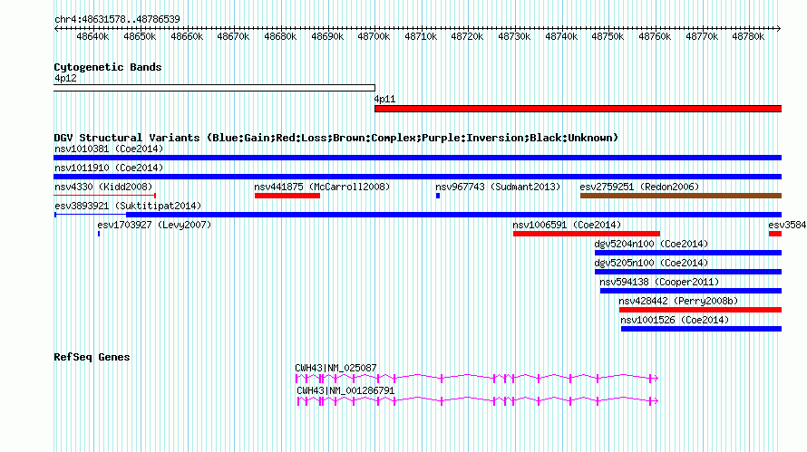Click the dgv5205n100 (Coe2014) label
The height and width of the screenshot is (452, 807).
click(651, 263)
